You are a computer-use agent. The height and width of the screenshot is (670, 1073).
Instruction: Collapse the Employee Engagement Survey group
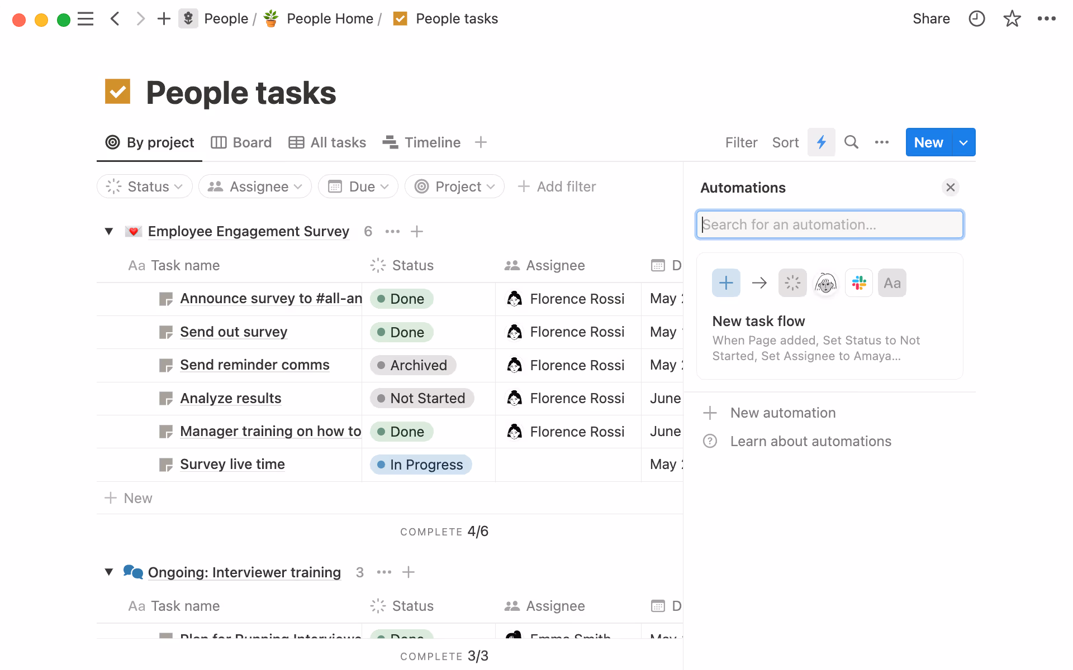coord(109,231)
